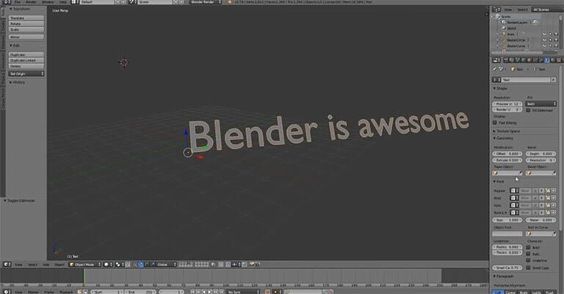Unlink the Regular font with X icon

[x=553, y=191]
